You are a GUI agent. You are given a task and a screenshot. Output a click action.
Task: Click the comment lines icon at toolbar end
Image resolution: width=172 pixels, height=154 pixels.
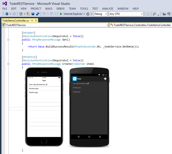(169, 14)
